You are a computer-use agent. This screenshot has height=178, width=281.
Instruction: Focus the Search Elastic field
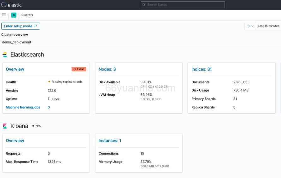183,5
